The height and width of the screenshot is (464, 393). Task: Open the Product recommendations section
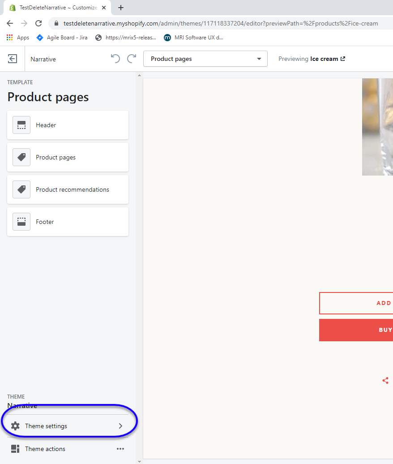pos(68,189)
